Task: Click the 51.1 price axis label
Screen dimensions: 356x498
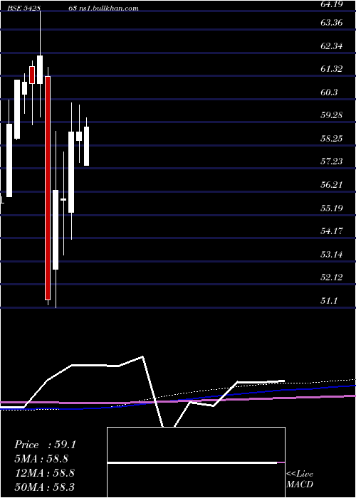Action: pyautogui.click(x=330, y=300)
